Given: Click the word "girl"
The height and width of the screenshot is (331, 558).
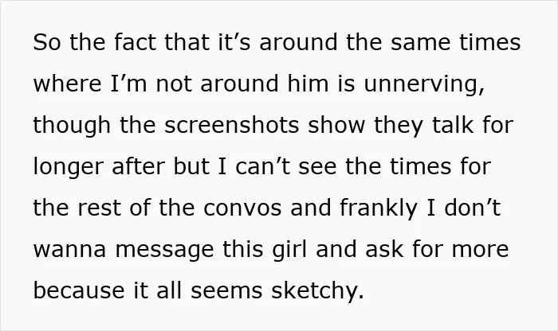Looking at the screenshot, I should click(289, 250).
